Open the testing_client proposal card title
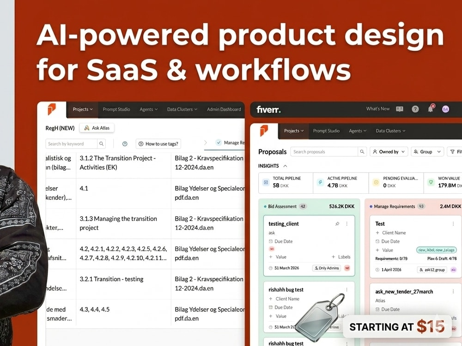Viewport: 462px width, 346px height. 284,224
